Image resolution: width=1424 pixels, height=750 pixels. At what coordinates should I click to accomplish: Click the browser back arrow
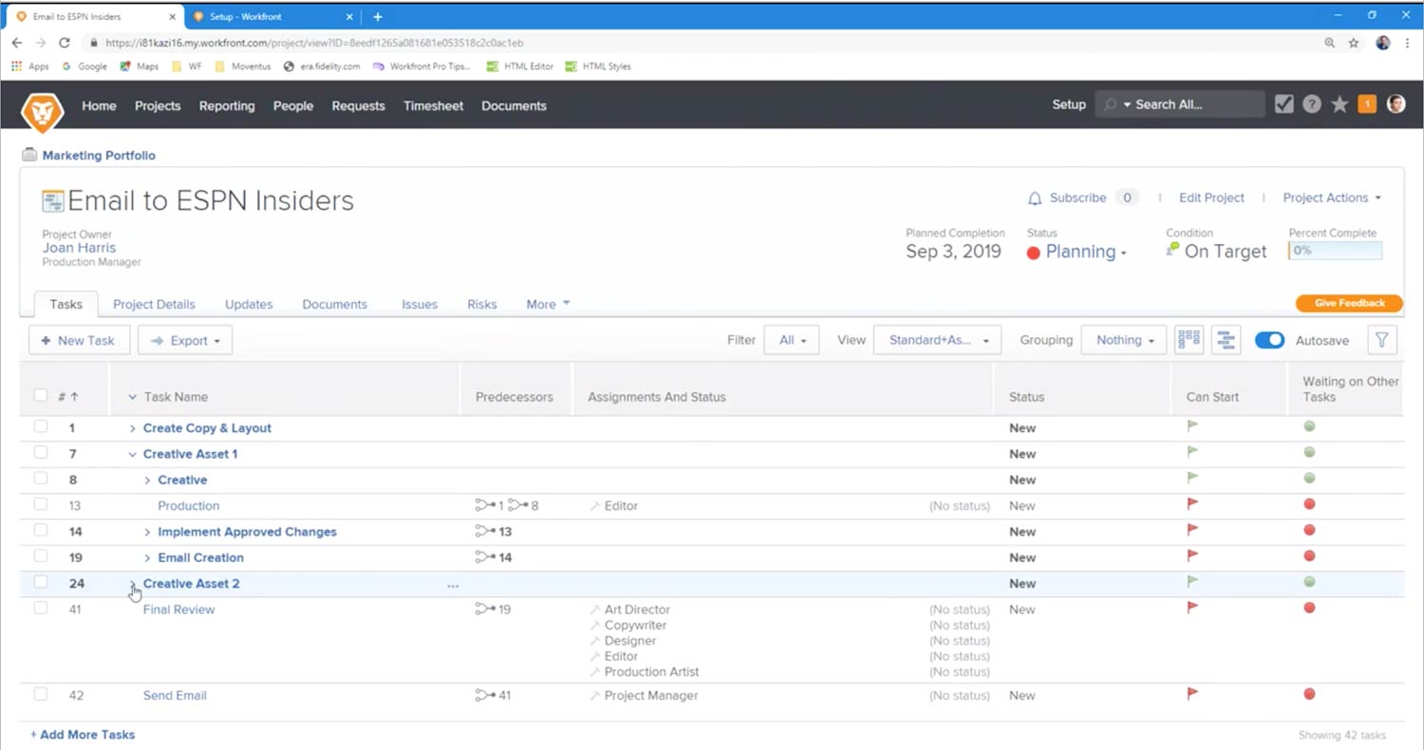17,43
